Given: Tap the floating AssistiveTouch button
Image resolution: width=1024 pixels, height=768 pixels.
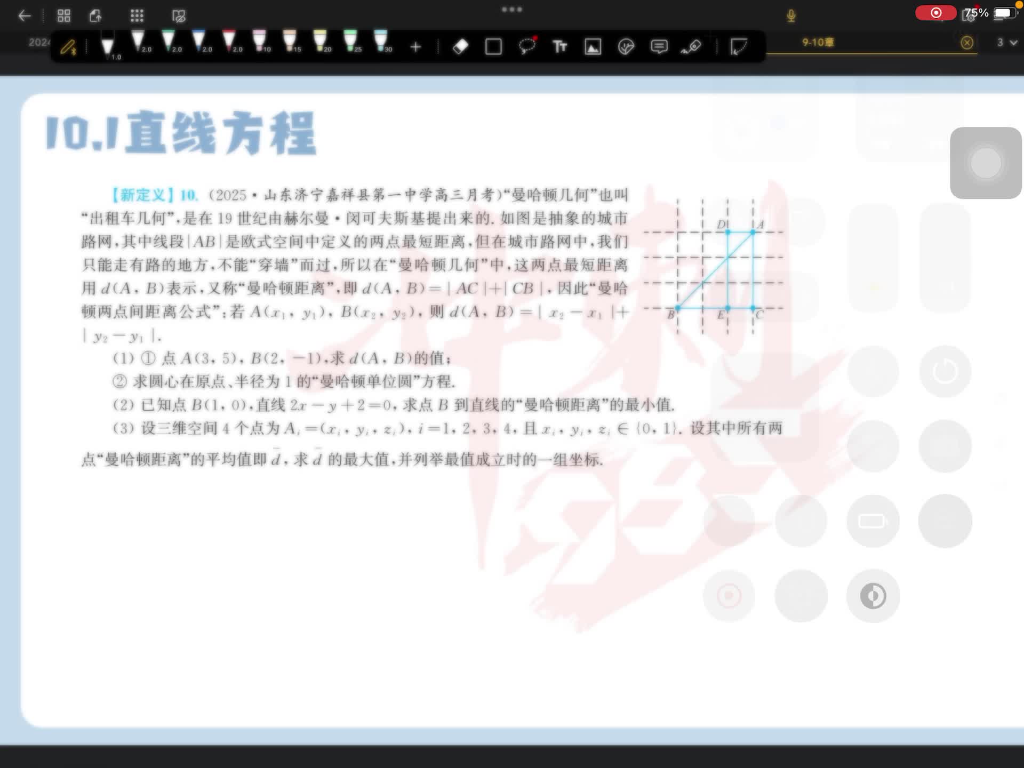Looking at the screenshot, I should coord(985,163).
